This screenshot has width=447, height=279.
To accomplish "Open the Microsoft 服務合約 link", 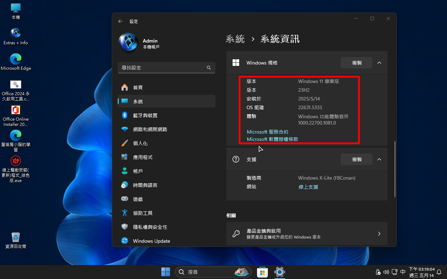I will pos(268,132).
